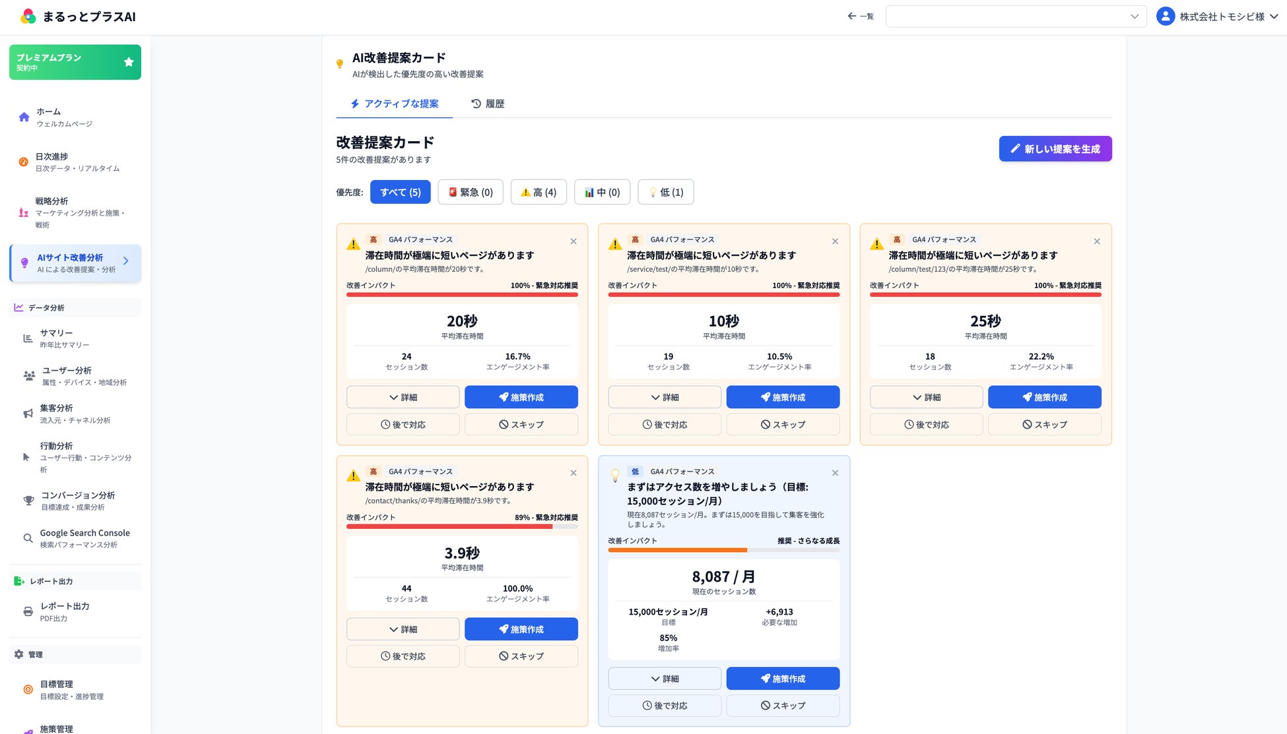Click the Google Search Console magnifier icon
The image size is (1287, 734).
28,538
